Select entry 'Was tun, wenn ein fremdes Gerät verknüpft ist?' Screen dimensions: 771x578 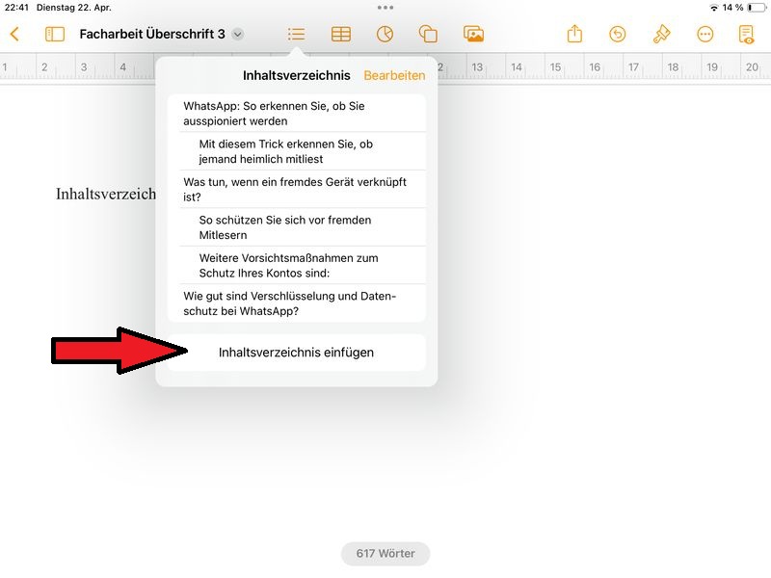pyautogui.click(x=297, y=189)
